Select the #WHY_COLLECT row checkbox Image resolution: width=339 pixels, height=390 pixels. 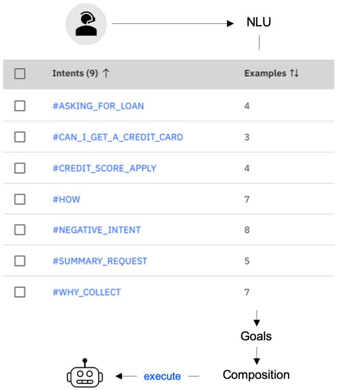(x=19, y=292)
